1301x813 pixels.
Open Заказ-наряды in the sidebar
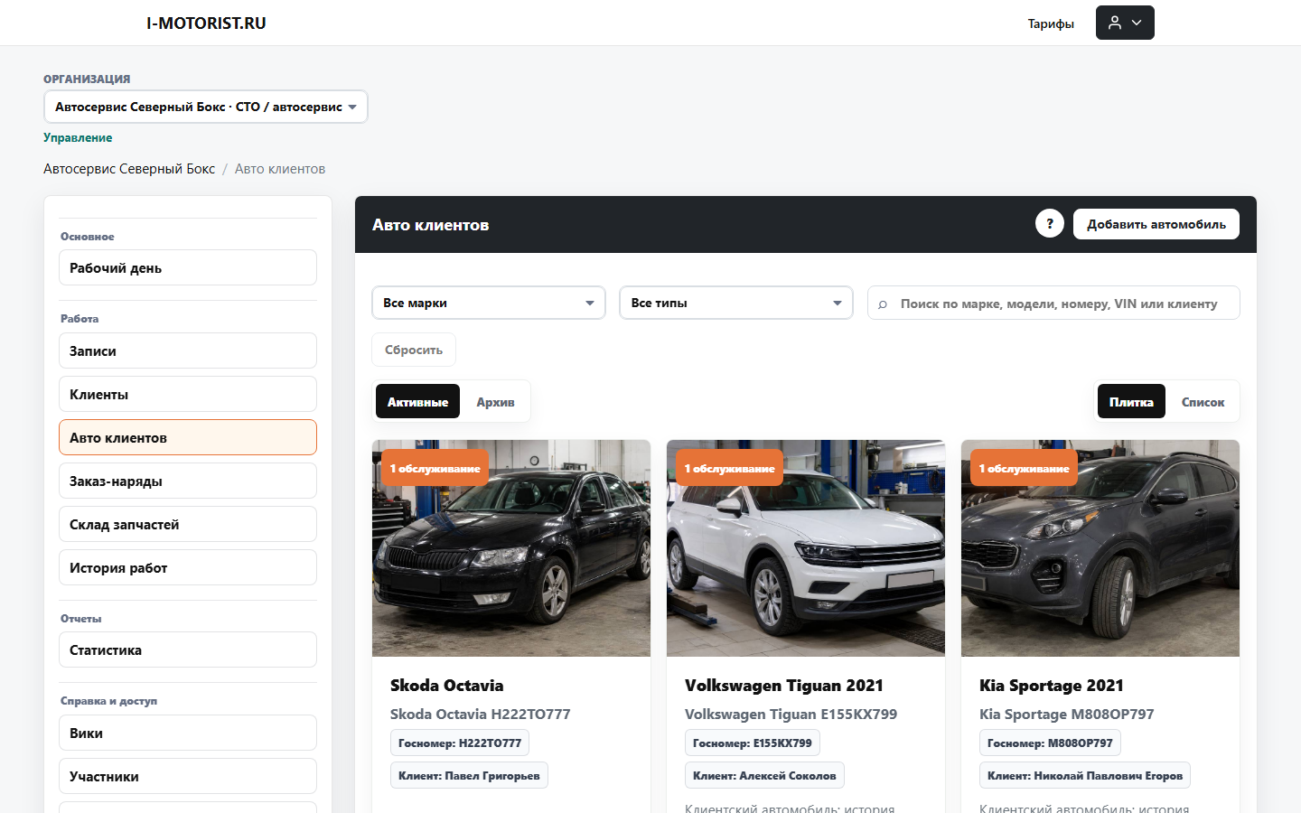188,481
